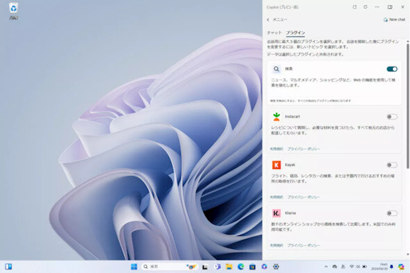This screenshot has width=410, height=273.
Task: Switch on the Klarna plugin toggle
Action: 392,213
